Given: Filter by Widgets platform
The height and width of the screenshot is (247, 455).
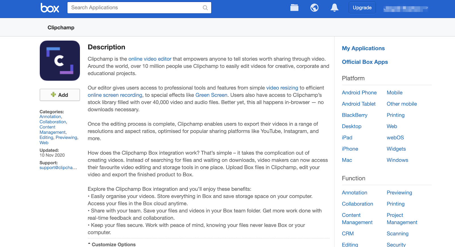Looking at the screenshot, I should 396,149.
